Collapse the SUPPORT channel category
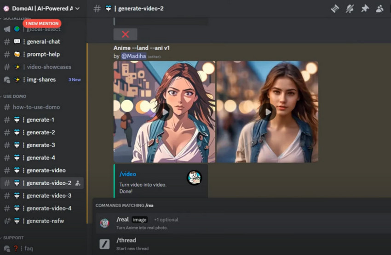This screenshot has width=391, height=255. [13, 238]
